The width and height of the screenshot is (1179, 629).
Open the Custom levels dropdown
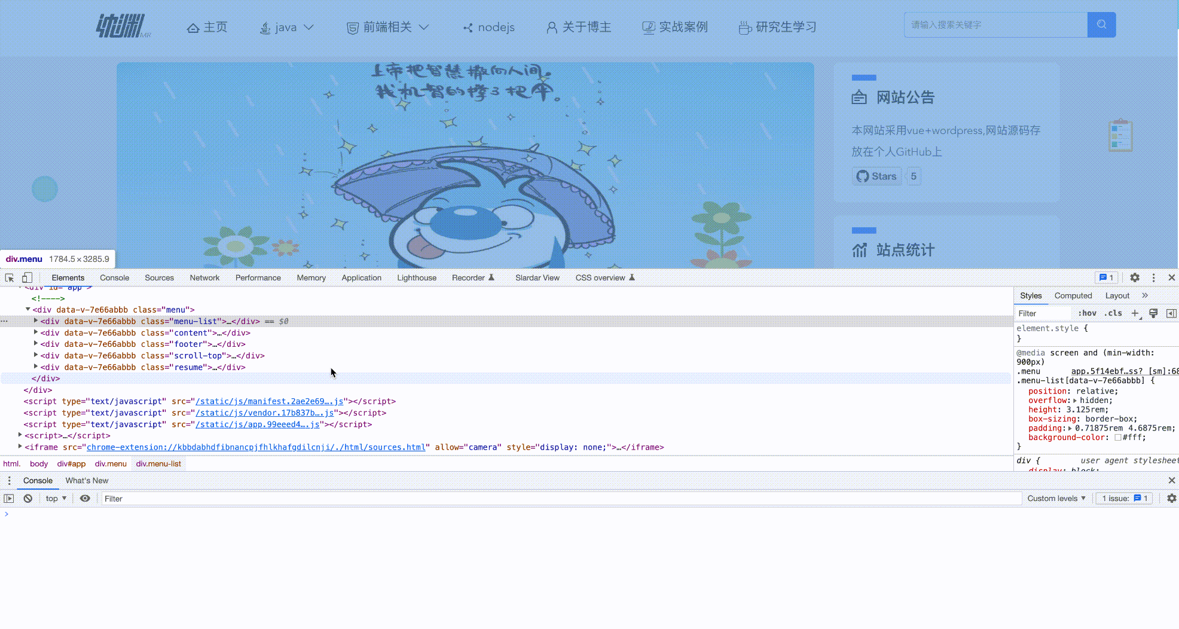pos(1056,498)
